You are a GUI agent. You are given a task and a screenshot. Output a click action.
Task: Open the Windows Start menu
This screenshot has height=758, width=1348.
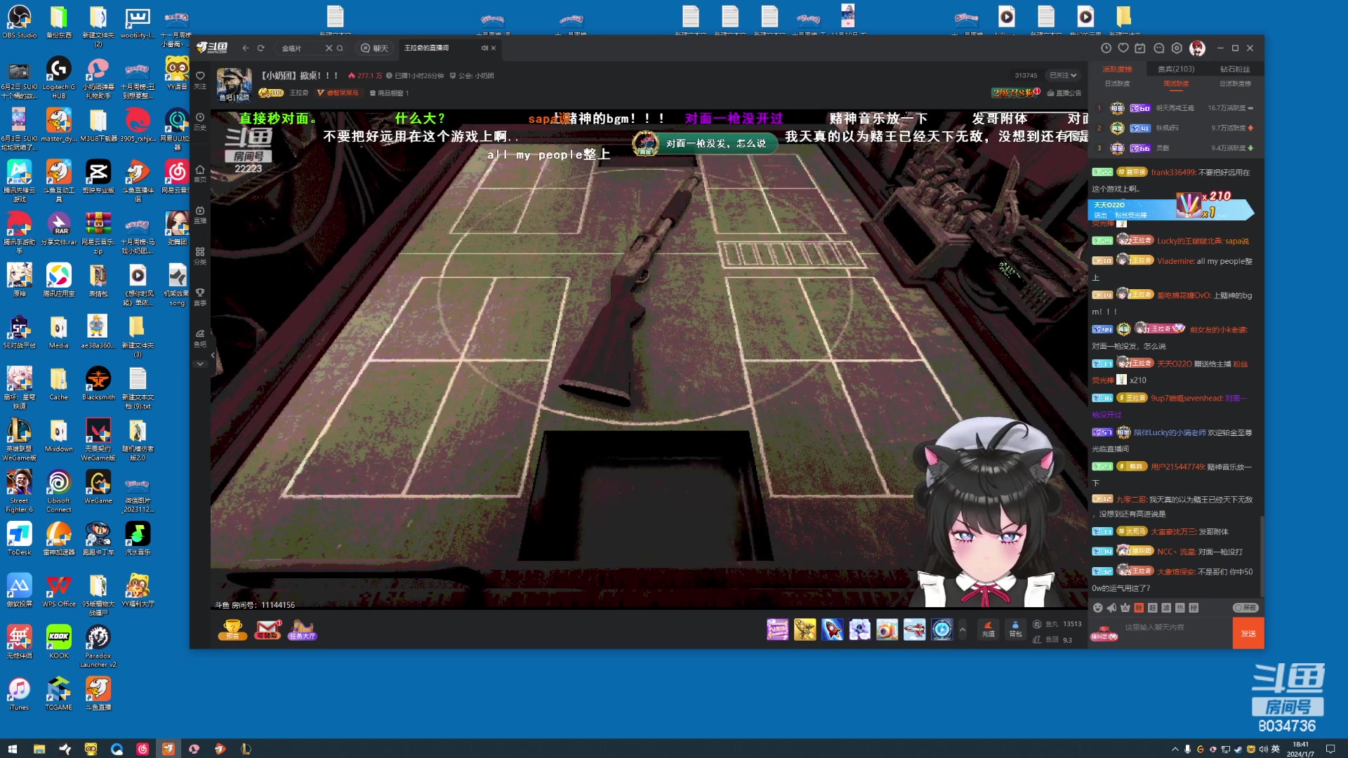click(x=12, y=749)
